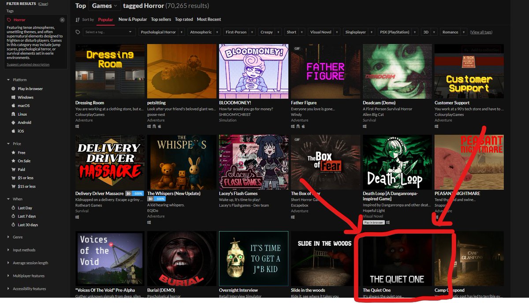529x303 pixels.
Task: Open the Games category dropdown
Action: [104, 6]
